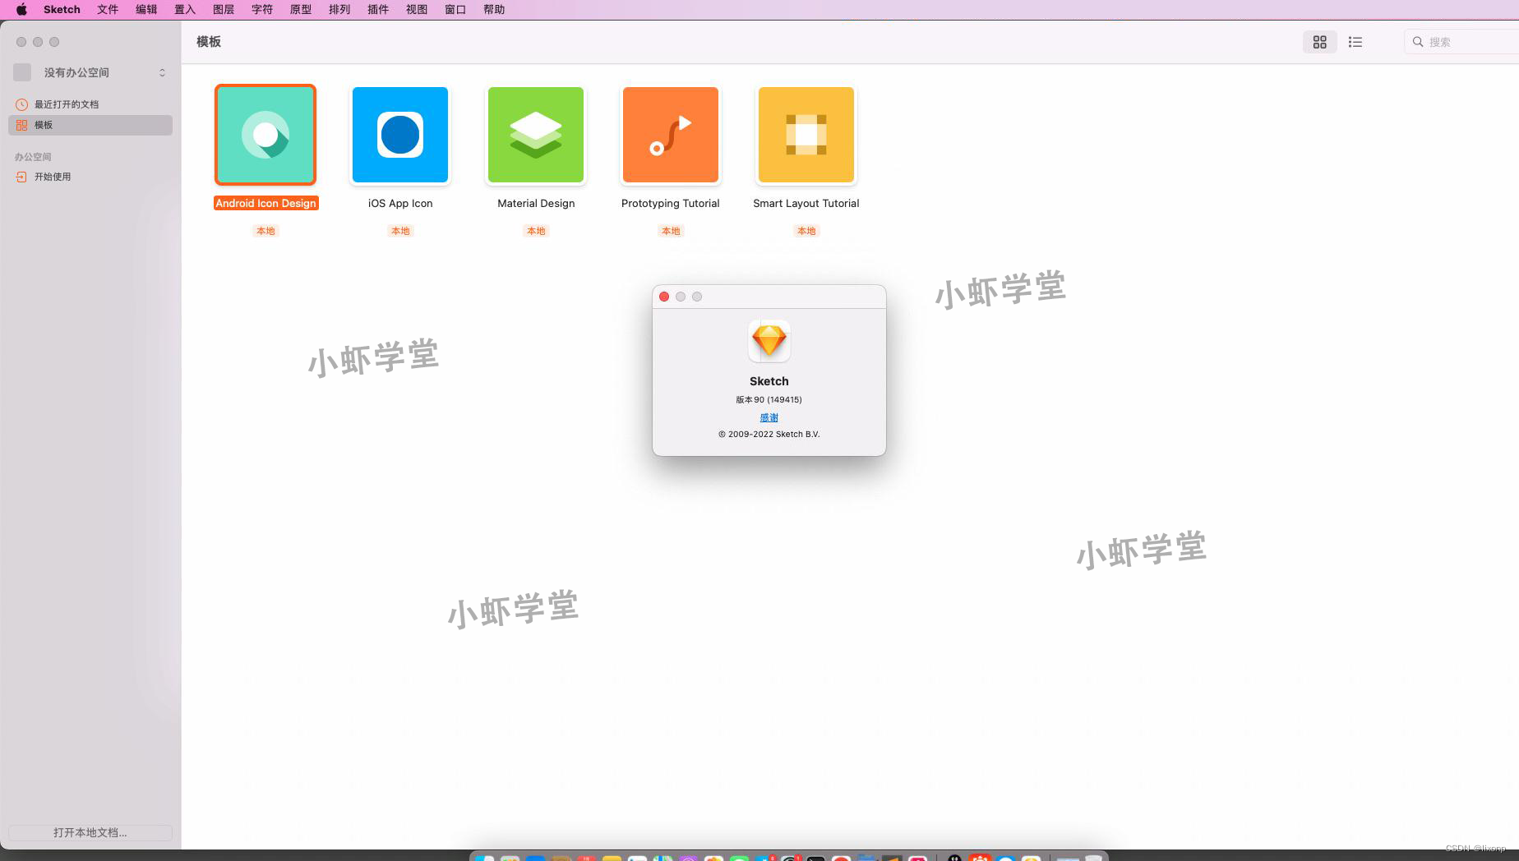The width and height of the screenshot is (1519, 861).
Task: Click the 本地 tag under Material Design
Action: 536,231
